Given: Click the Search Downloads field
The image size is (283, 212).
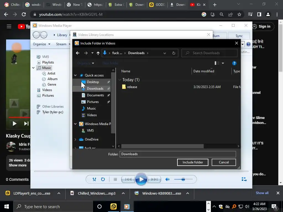Looking at the screenshot, I should click(x=209, y=53).
